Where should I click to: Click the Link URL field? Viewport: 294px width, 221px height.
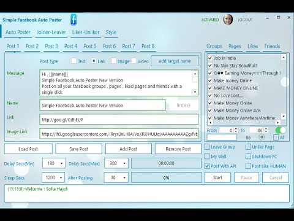[x=119, y=119]
